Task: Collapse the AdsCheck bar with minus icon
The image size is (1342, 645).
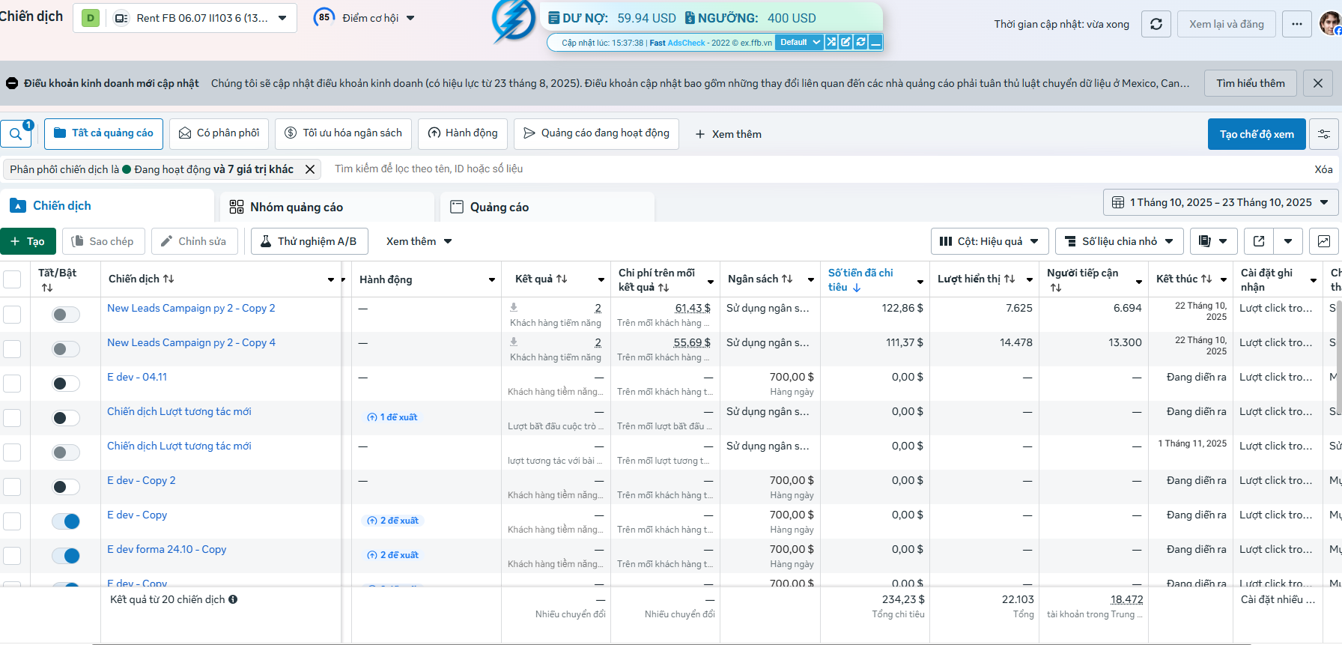Action: click(875, 42)
